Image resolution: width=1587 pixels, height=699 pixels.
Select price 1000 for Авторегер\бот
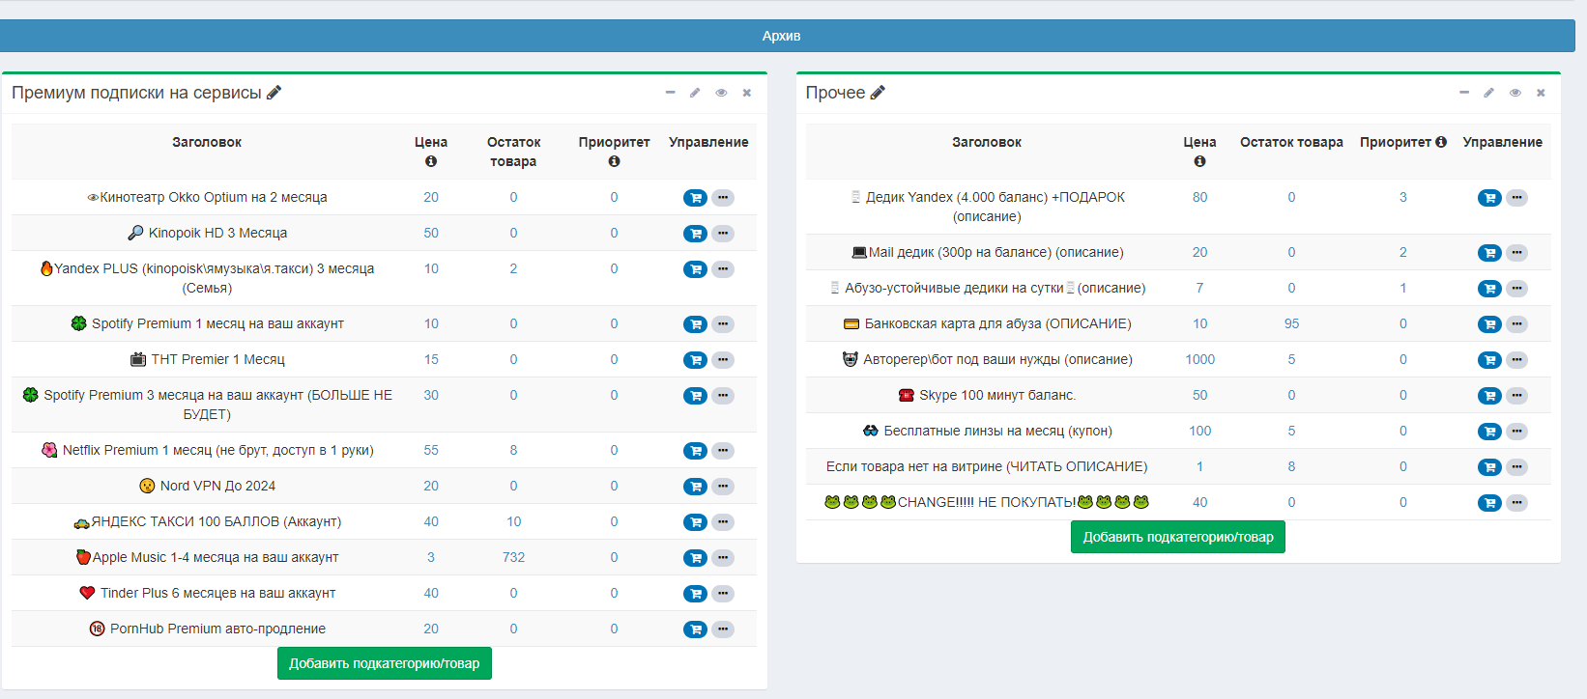pos(1199,359)
